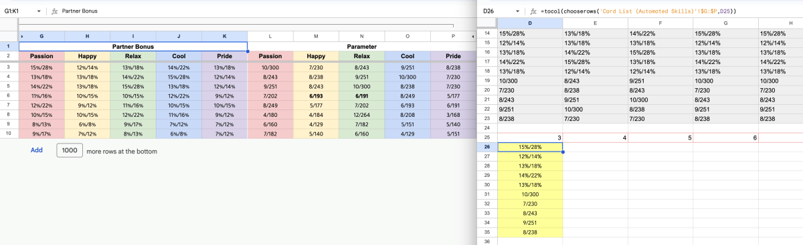Click yellow cell 7/230 in row 32
Viewport: 803px width, 245px height.
(529, 204)
